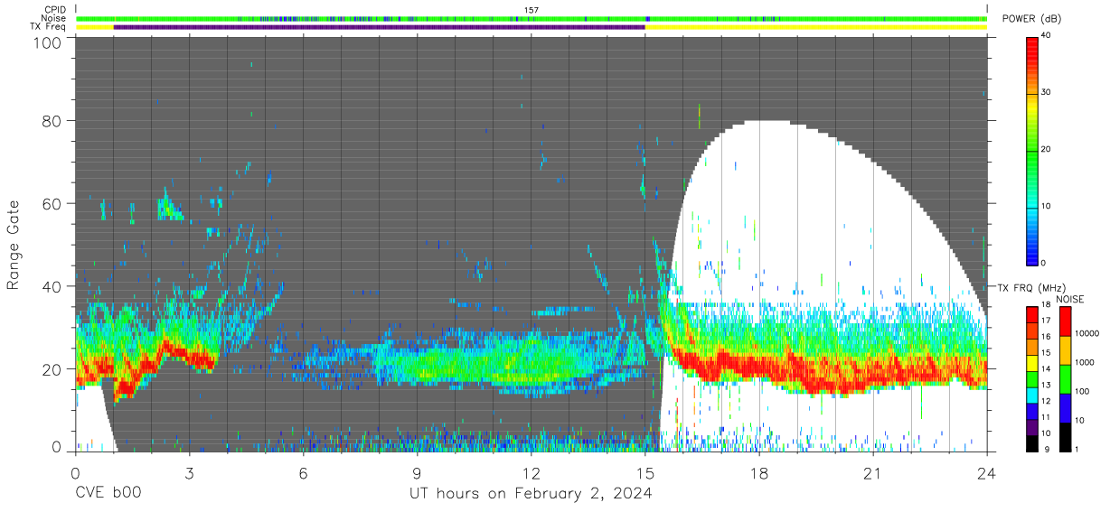Viewport: 1110px width, 512px height.
Task: Click the yellow segment of the TX Freq bar after 15 UT
Action: click(x=816, y=27)
